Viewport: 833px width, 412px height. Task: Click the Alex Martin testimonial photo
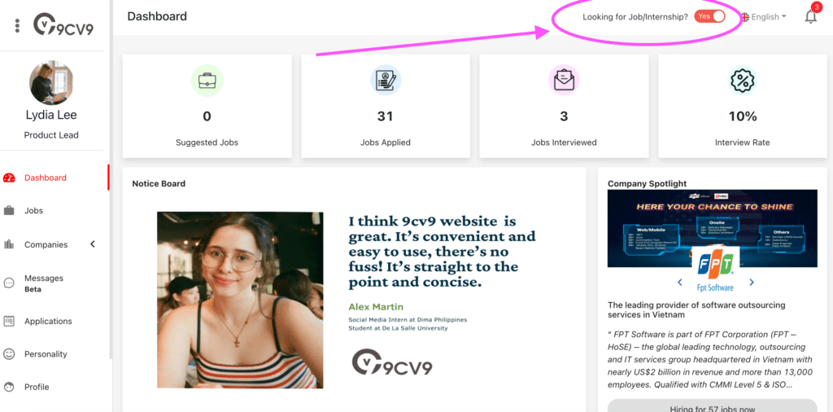coord(240,300)
